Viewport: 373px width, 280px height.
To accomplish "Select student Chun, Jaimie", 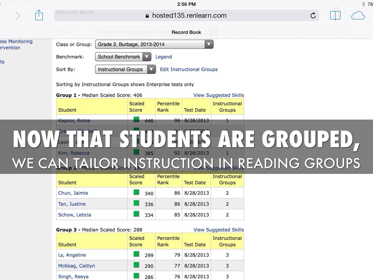I will 73,193.
